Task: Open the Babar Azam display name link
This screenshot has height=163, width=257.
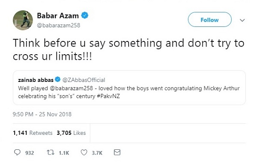Action: click(x=58, y=16)
